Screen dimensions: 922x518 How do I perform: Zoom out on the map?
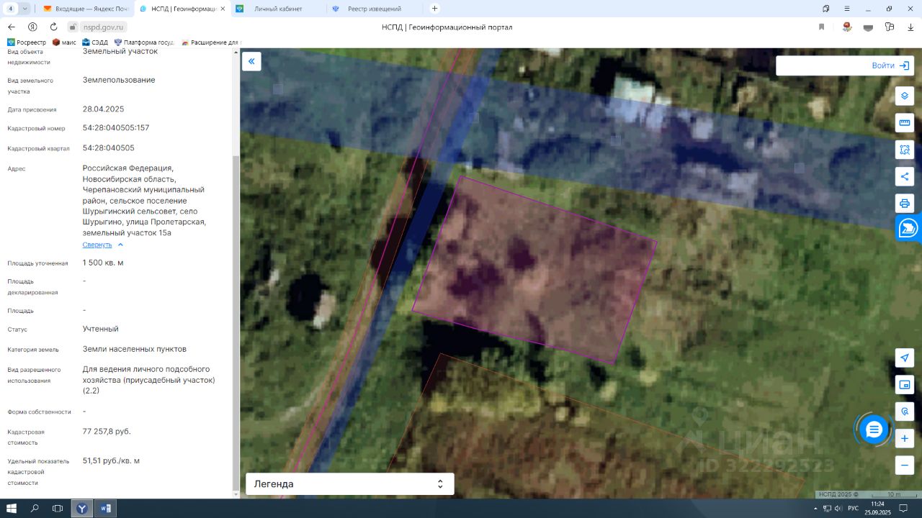coord(905,465)
